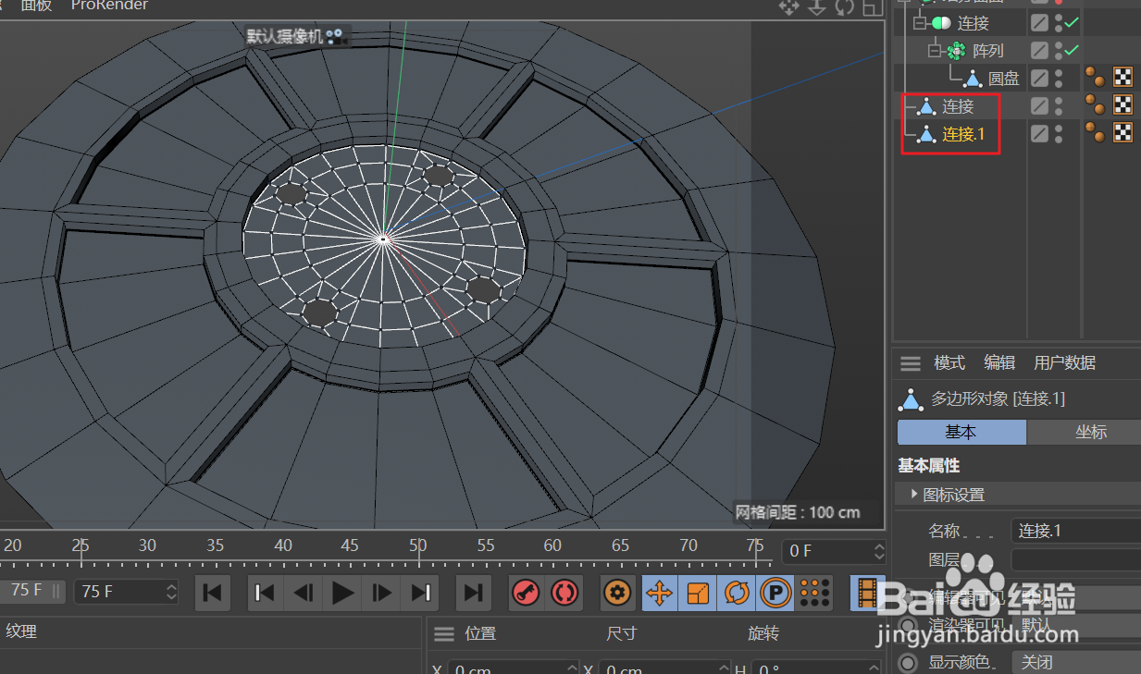Viewport: 1141px width, 674px height.
Task: Select the Play button in timeline controls
Action: point(341,594)
